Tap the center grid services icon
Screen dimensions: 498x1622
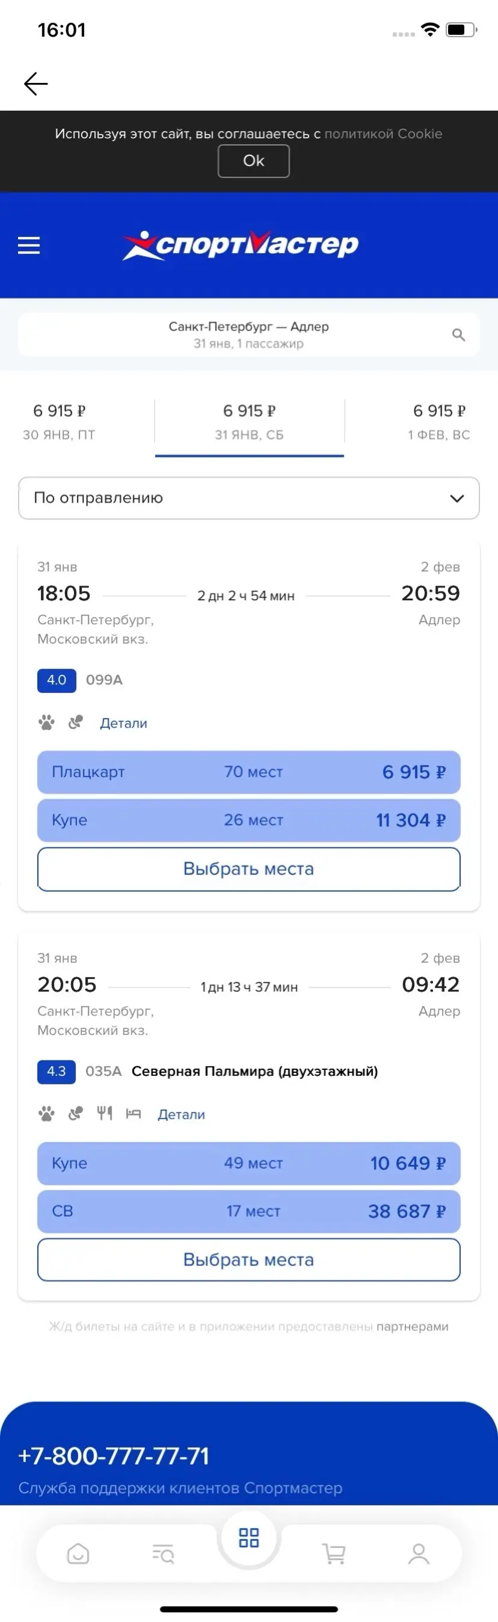click(248, 1538)
